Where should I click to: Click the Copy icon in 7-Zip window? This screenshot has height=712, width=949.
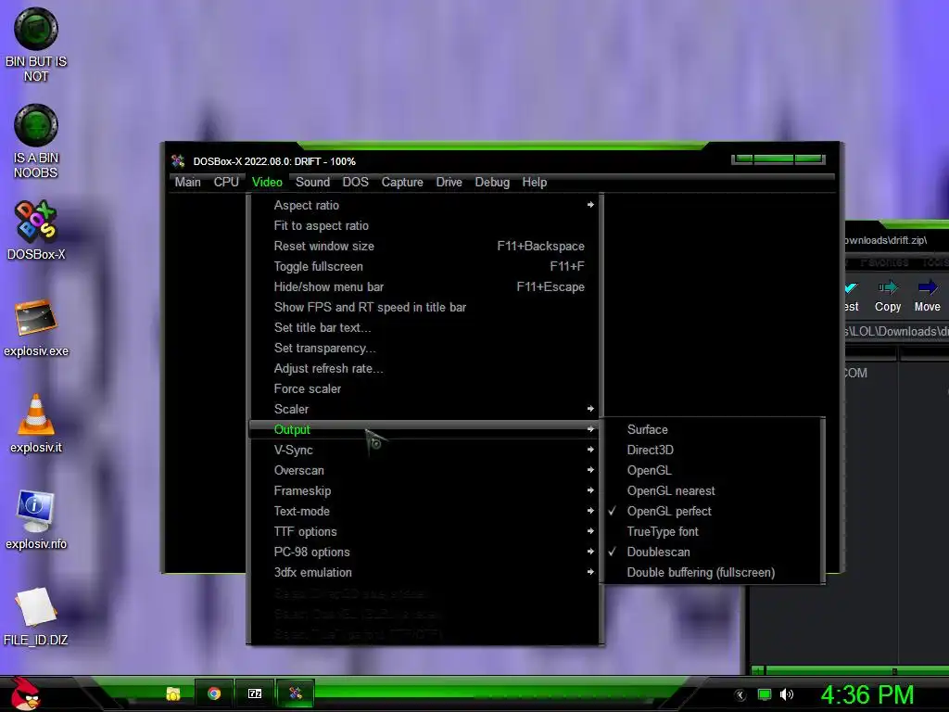pyautogui.click(x=888, y=296)
